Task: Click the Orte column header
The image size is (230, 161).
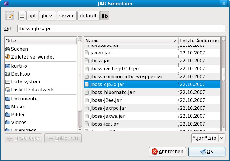Action: [41, 41]
